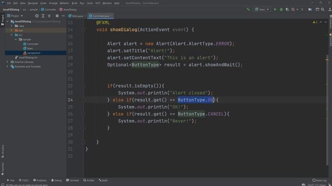The image size is (332, 186).
Task: Click the gutter fold marker on line 26
Action: (x=84, y=114)
